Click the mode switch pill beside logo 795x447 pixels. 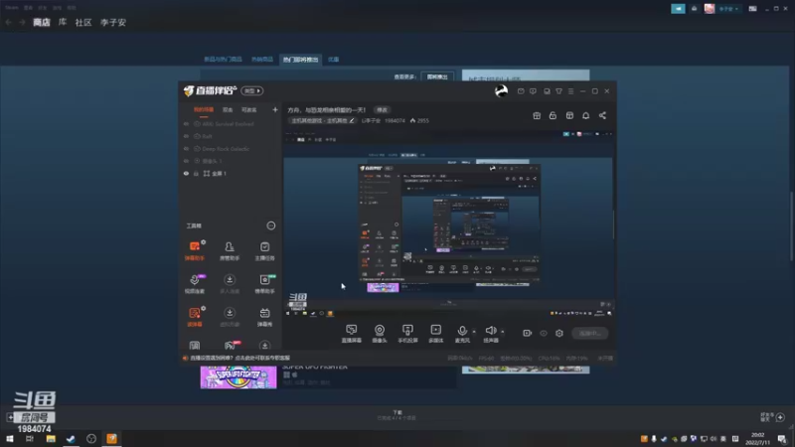click(252, 90)
